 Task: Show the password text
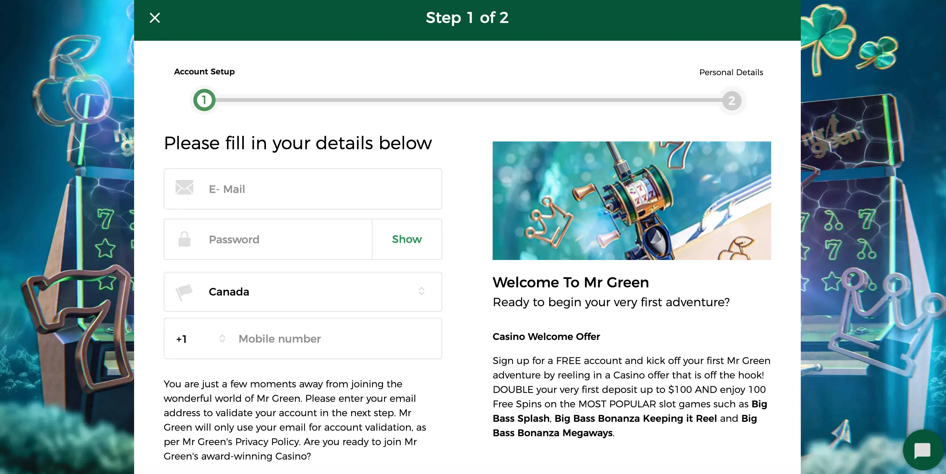(x=407, y=239)
